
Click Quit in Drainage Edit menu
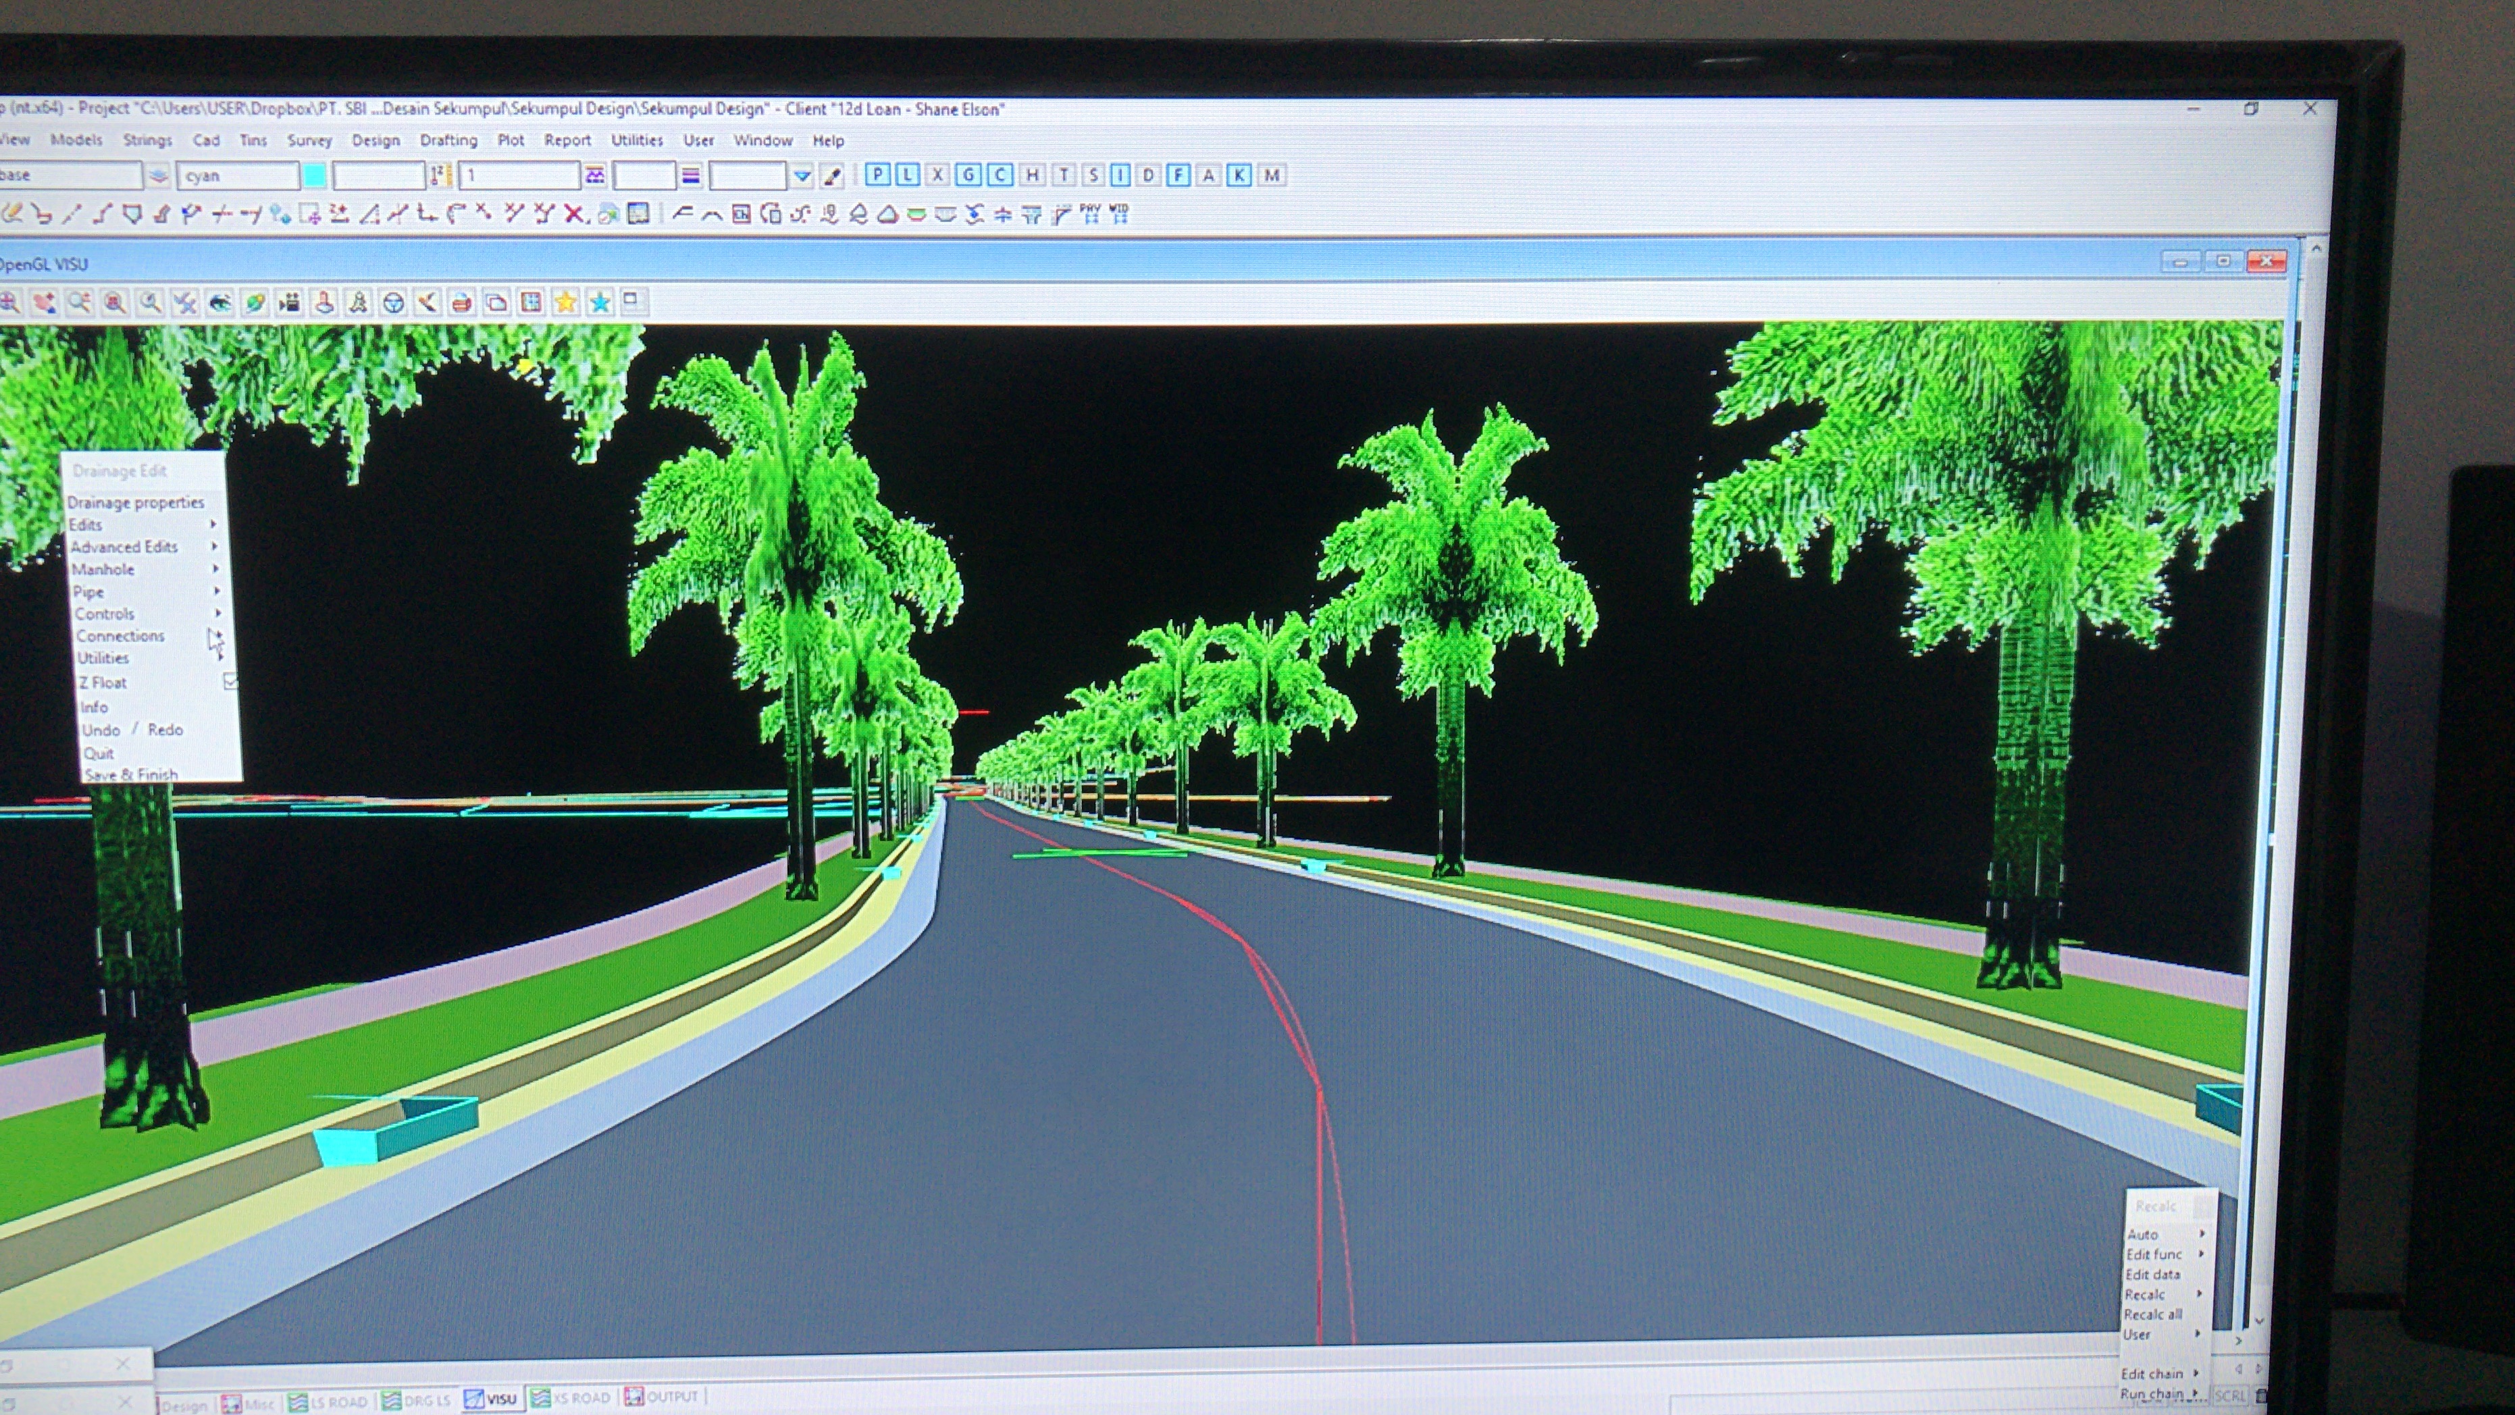(x=99, y=753)
